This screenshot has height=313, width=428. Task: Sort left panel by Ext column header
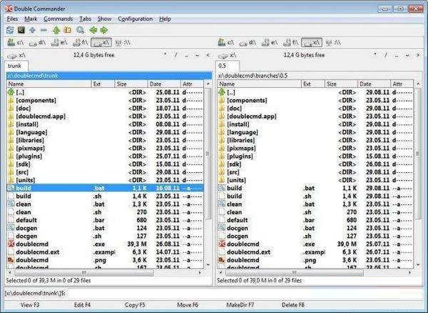103,84
